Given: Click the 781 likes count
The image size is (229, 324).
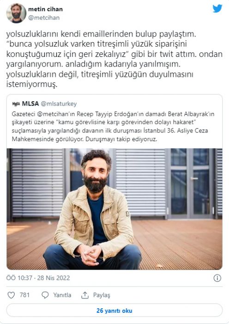Looking at the screenshot, I should point(24,295).
